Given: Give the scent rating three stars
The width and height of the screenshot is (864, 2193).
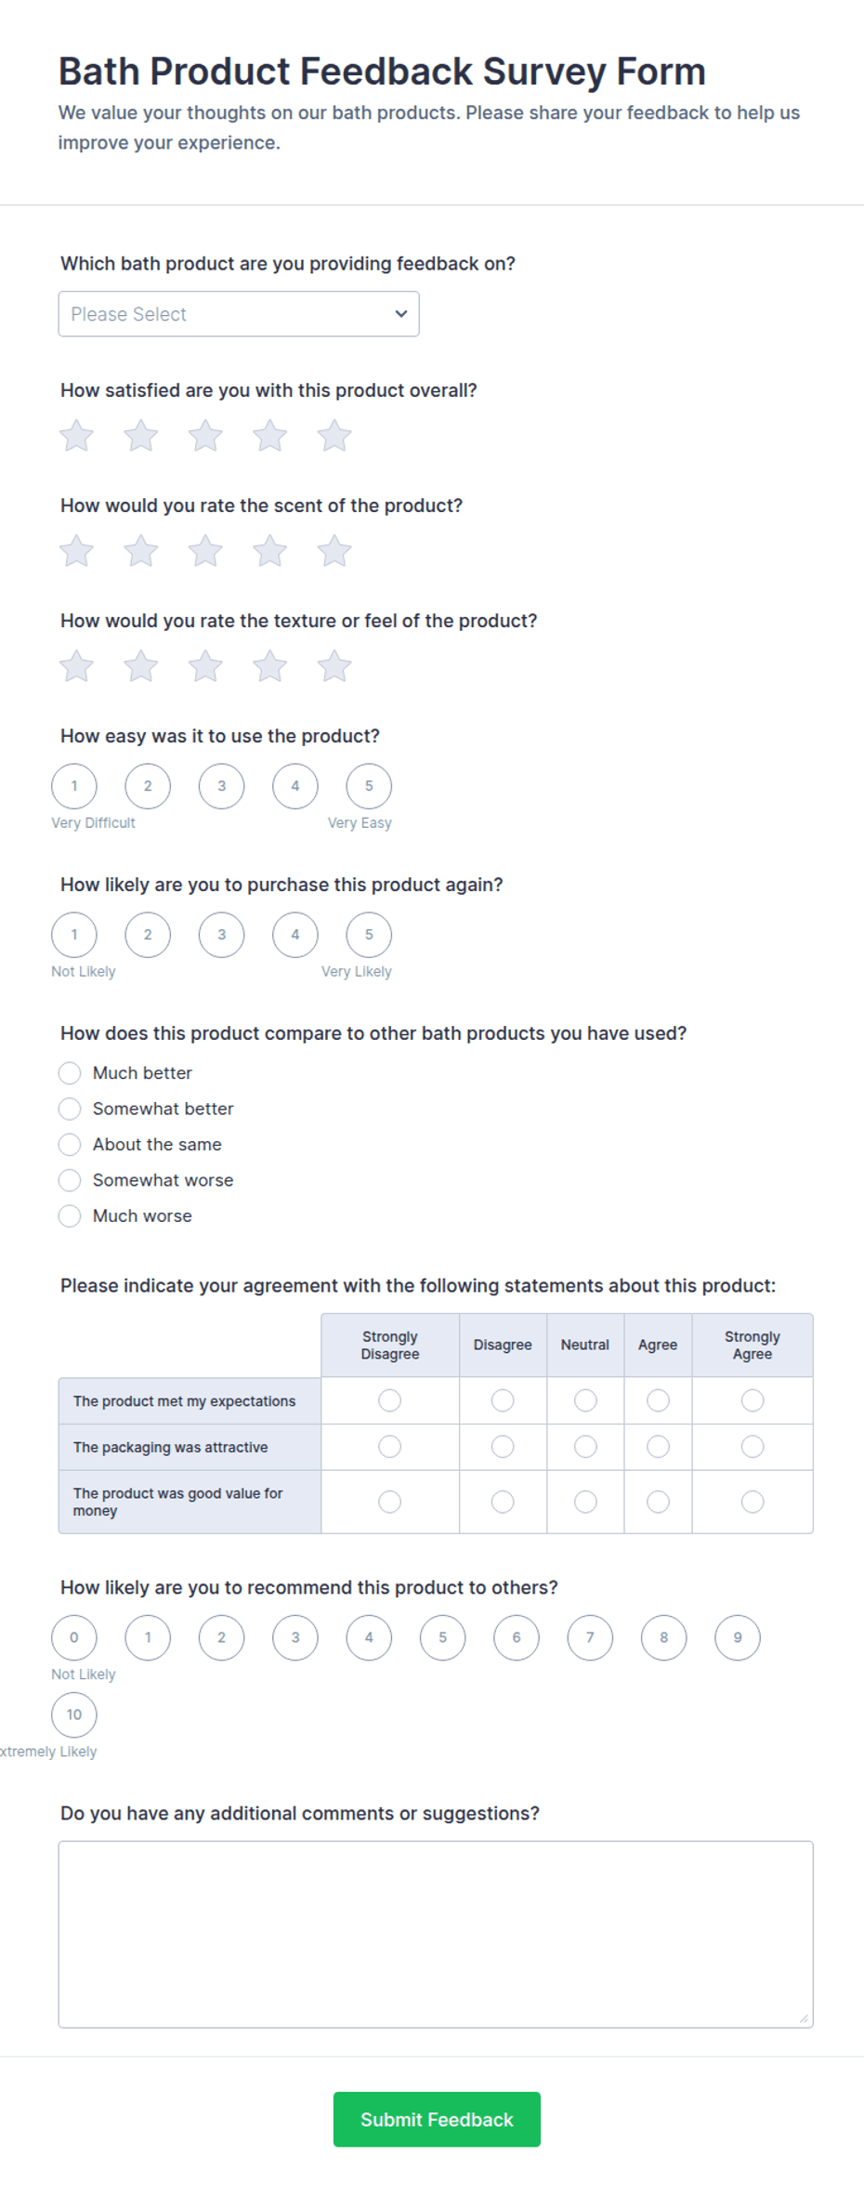Looking at the screenshot, I should (x=205, y=551).
